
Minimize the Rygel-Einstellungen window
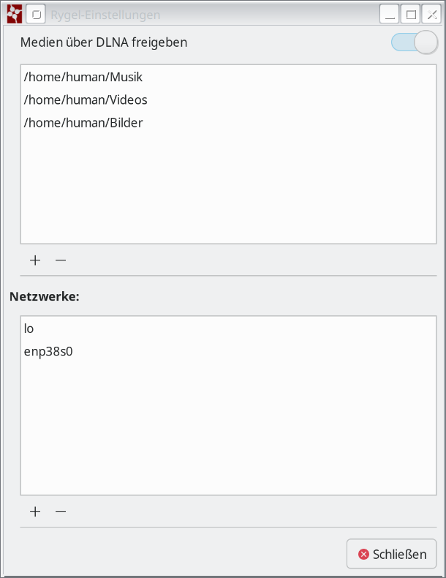(390, 14)
